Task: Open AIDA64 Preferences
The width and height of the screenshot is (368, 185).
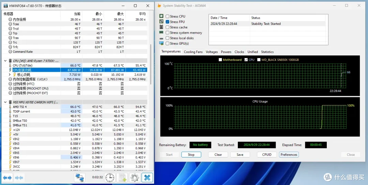Action: 289,154
